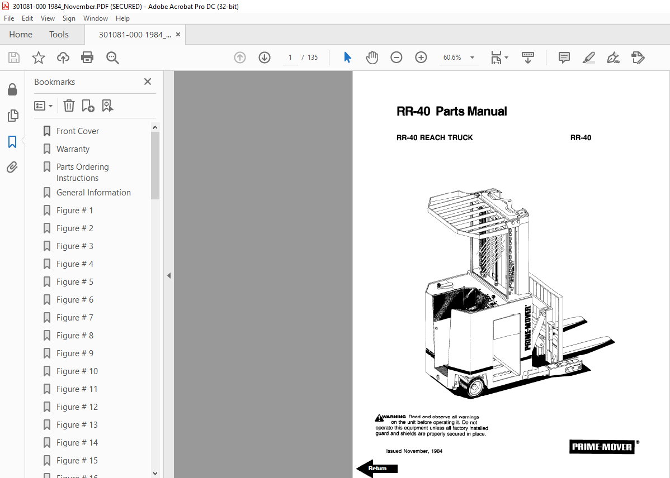Jump to Figure # 9 bookmark
The height and width of the screenshot is (478, 670).
[x=75, y=354]
